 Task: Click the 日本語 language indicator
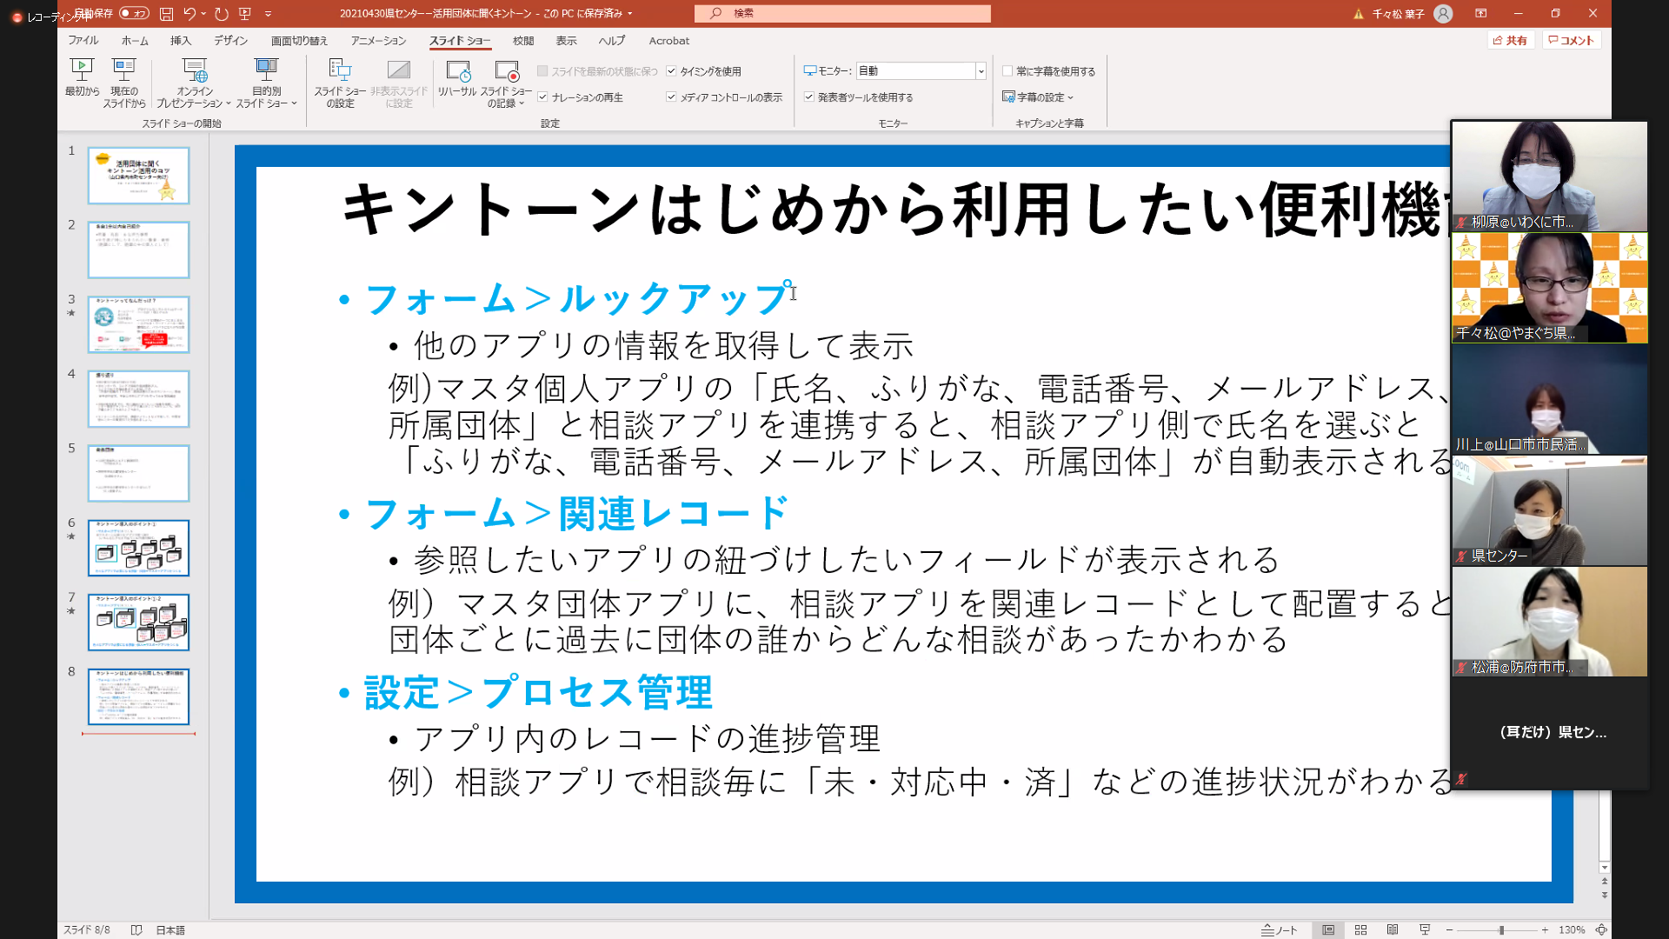point(170,929)
